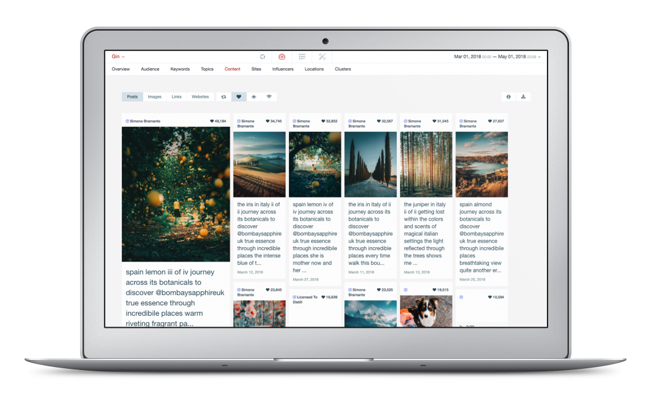Image resolution: width=646 pixels, height=406 pixels.
Task: Select the Posts filter toggle
Action: [x=132, y=97]
